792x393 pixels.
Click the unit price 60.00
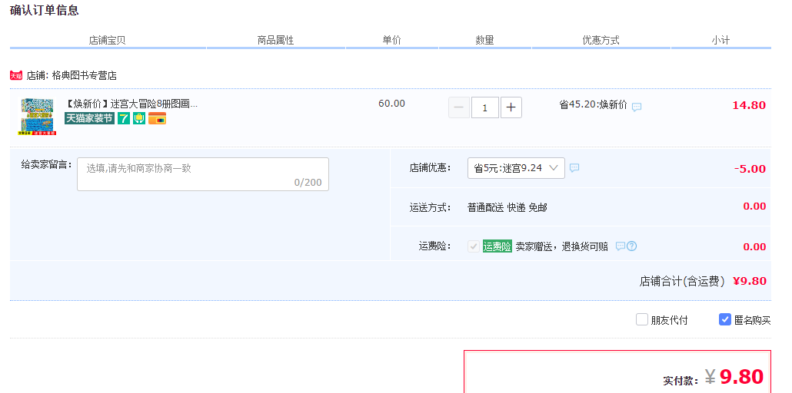tap(391, 104)
